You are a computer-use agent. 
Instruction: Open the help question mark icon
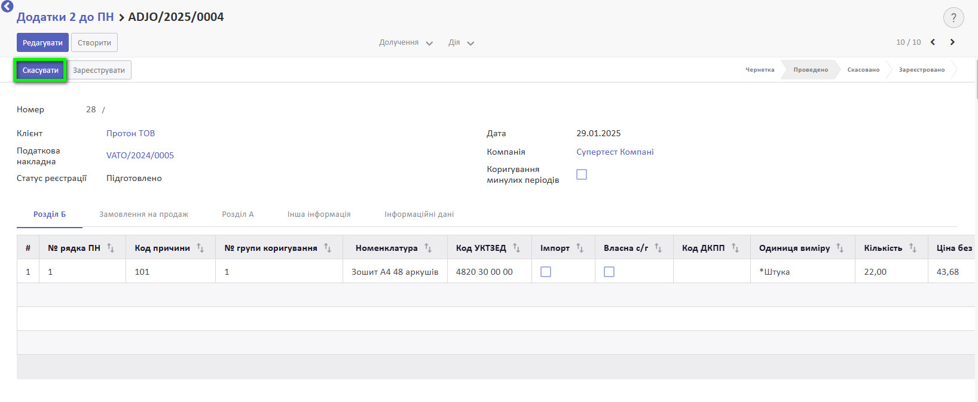953,18
